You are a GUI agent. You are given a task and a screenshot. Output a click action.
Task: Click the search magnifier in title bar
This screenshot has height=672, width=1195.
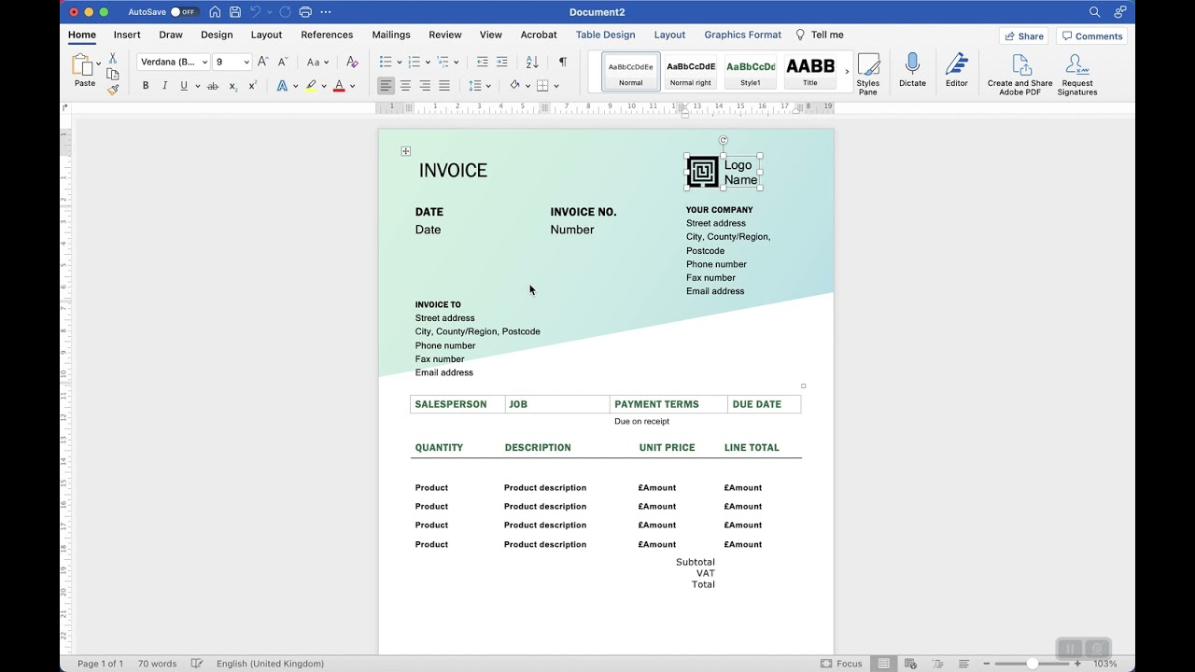coord(1094,12)
